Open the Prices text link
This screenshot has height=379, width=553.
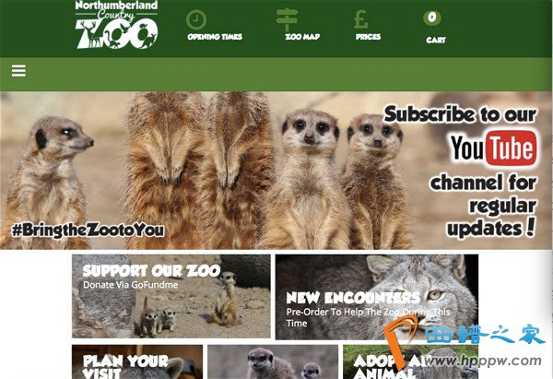tap(368, 37)
